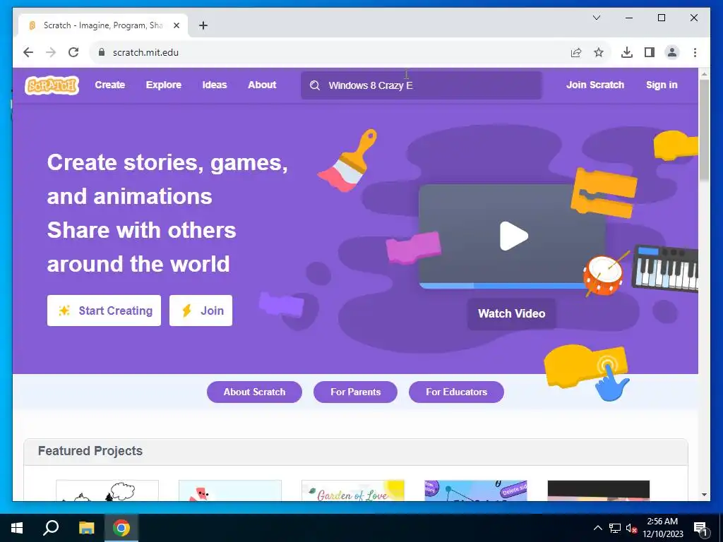The width and height of the screenshot is (723, 542).
Task: Click the Scratch tab title
Action: (103, 25)
